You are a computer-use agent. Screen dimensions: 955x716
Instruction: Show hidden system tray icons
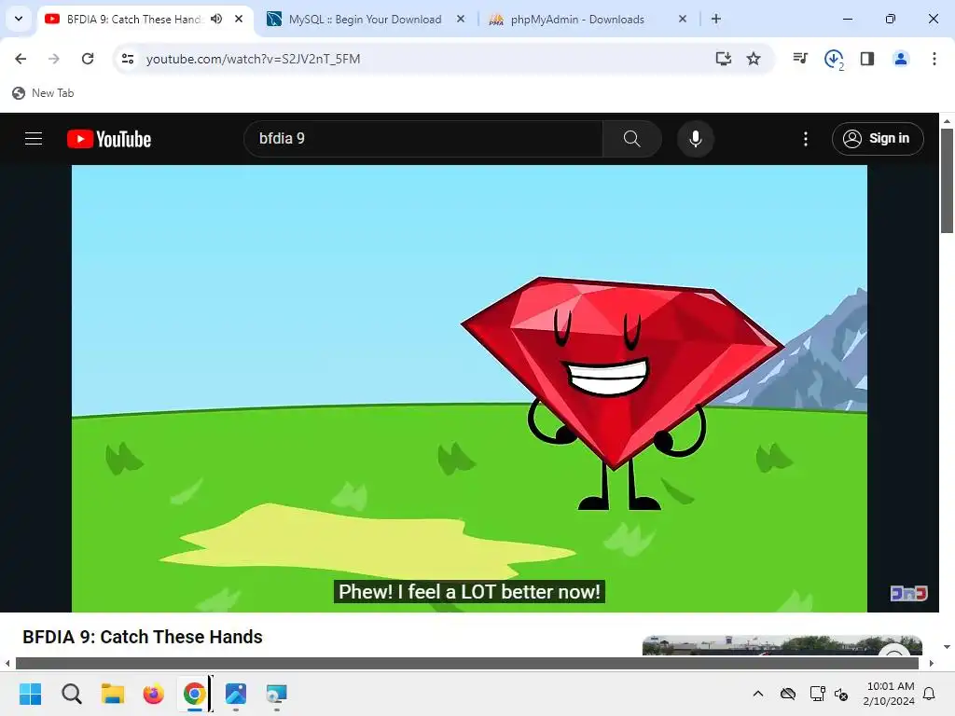pos(758,694)
